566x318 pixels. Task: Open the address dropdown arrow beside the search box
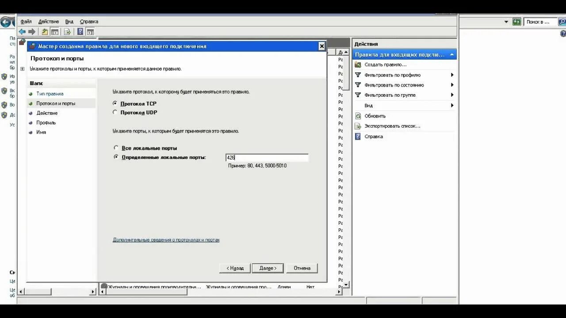(506, 22)
